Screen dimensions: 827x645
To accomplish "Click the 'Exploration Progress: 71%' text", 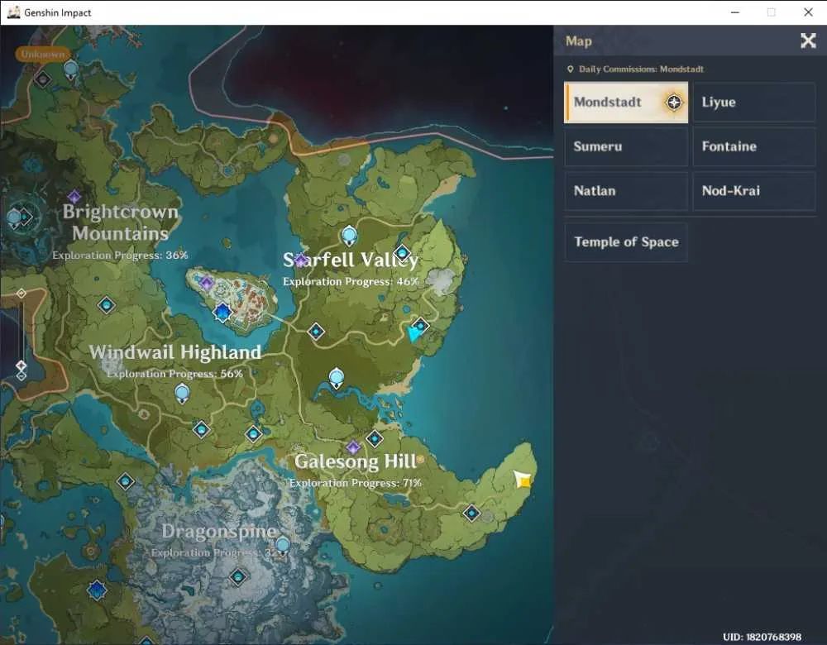I will (355, 483).
